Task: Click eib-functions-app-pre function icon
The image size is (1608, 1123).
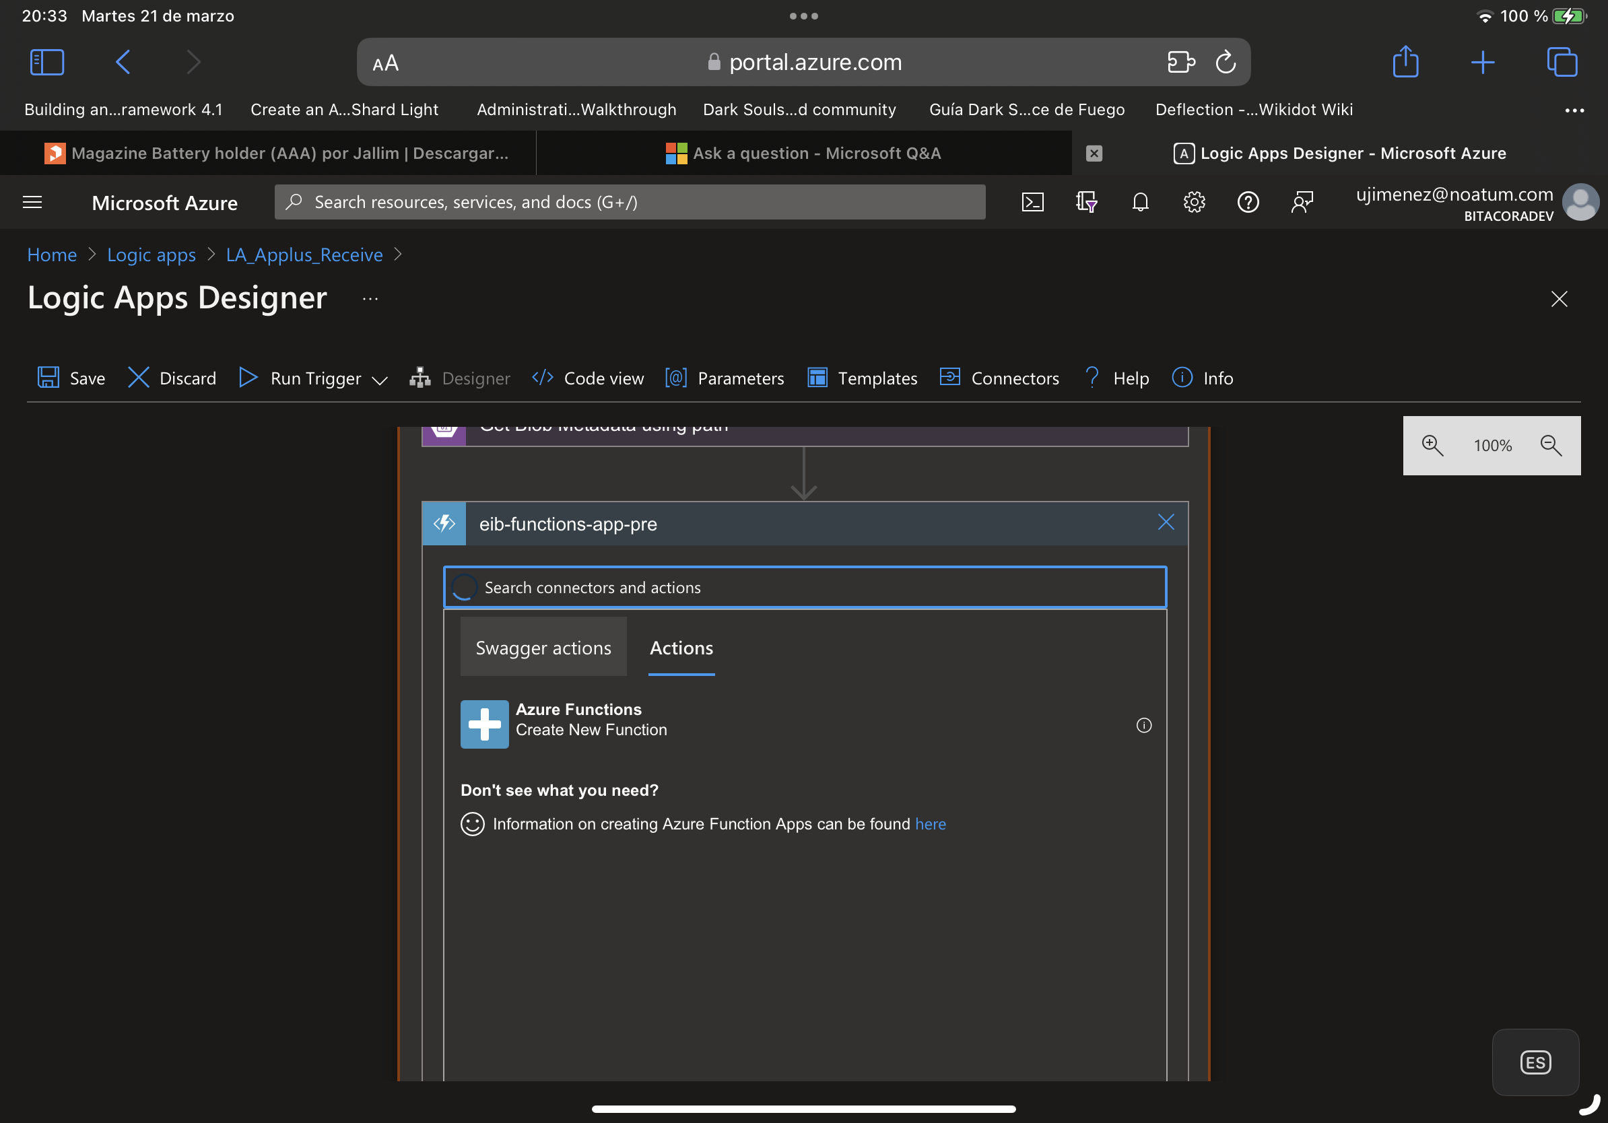Action: [444, 524]
